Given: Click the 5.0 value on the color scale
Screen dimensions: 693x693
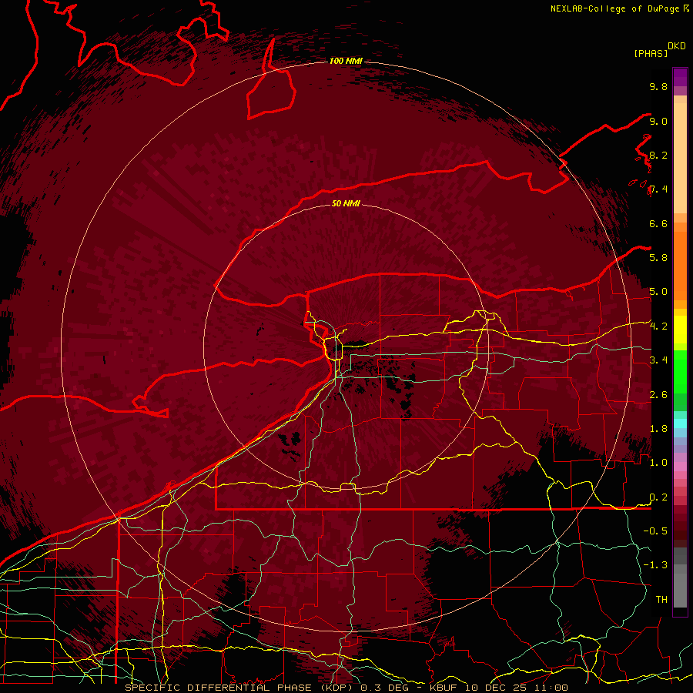Looking at the screenshot, I should coord(658,292).
